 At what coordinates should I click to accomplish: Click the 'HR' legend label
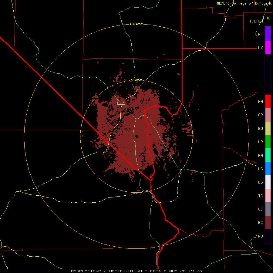[261, 142]
